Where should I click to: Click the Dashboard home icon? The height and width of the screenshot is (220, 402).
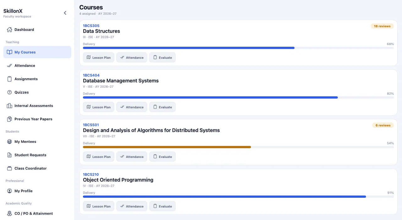9,29
